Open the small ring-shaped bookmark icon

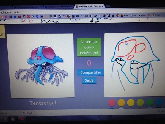click(33, 17)
